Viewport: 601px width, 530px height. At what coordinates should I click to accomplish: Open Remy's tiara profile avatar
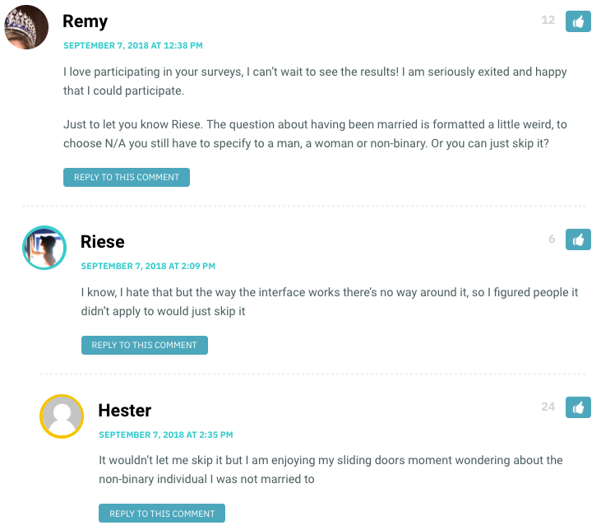(x=26, y=27)
